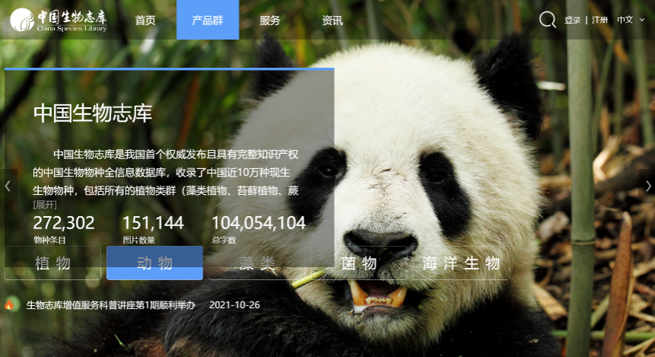Image resolution: width=655 pixels, height=357 pixels.
Task: Click the 注册 register link
Action: (x=600, y=20)
